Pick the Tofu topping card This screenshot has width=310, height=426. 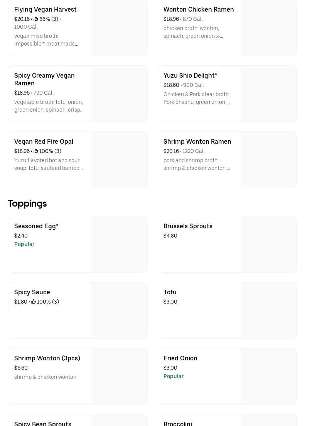coord(170,292)
